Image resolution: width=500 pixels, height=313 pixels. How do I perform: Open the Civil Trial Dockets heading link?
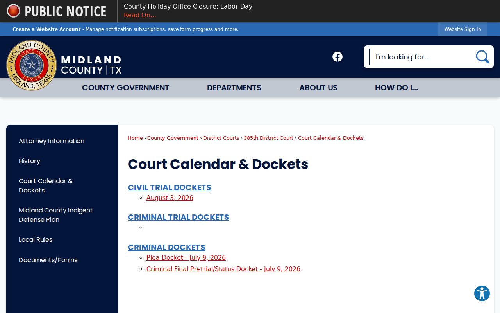(169, 187)
